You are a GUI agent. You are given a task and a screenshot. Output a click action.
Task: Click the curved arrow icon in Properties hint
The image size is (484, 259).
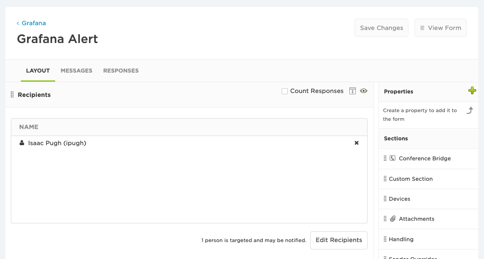pyautogui.click(x=470, y=110)
